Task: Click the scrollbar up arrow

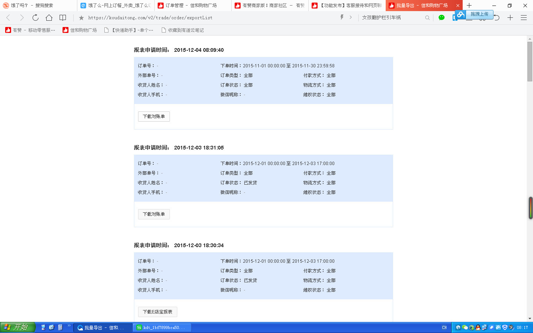Action: (530, 39)
